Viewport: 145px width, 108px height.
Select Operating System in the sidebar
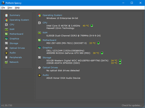click(19, 20)
